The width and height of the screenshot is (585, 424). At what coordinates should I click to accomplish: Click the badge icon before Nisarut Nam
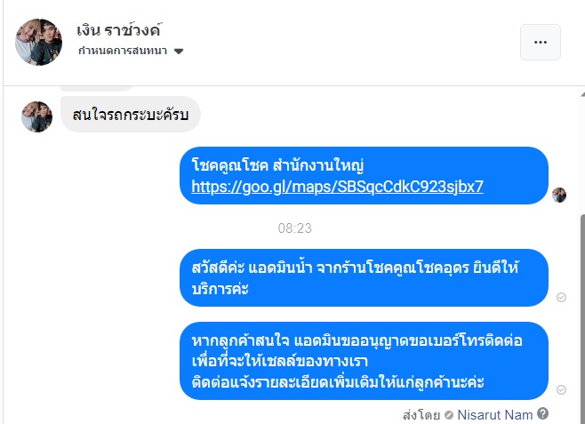click(449, 414)
